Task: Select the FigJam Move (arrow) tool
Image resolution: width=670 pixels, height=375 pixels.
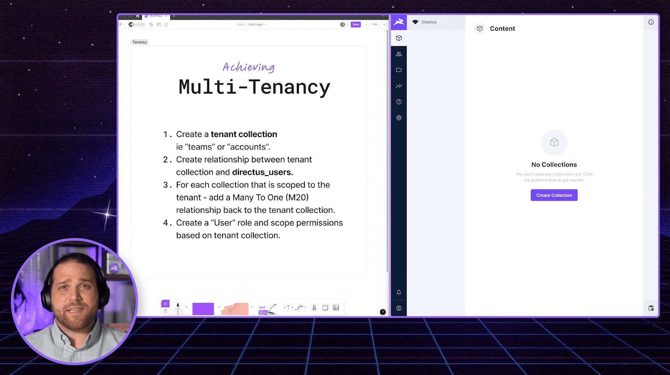Action: [x=165, y=304]
